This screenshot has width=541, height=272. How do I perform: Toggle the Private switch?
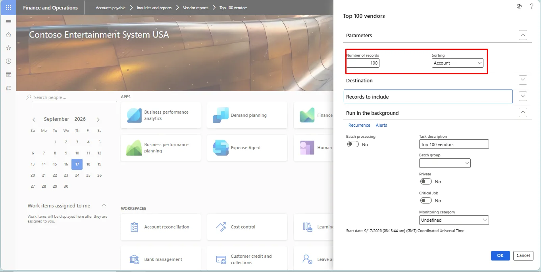click(x=426, y=182)
